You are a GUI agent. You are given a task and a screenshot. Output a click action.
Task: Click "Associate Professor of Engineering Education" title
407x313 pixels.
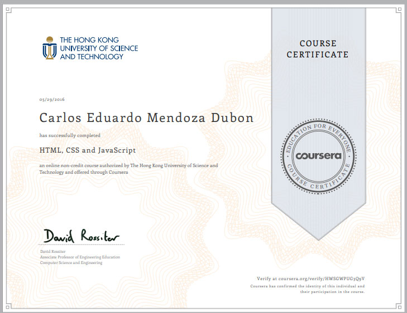coord(80,257)
